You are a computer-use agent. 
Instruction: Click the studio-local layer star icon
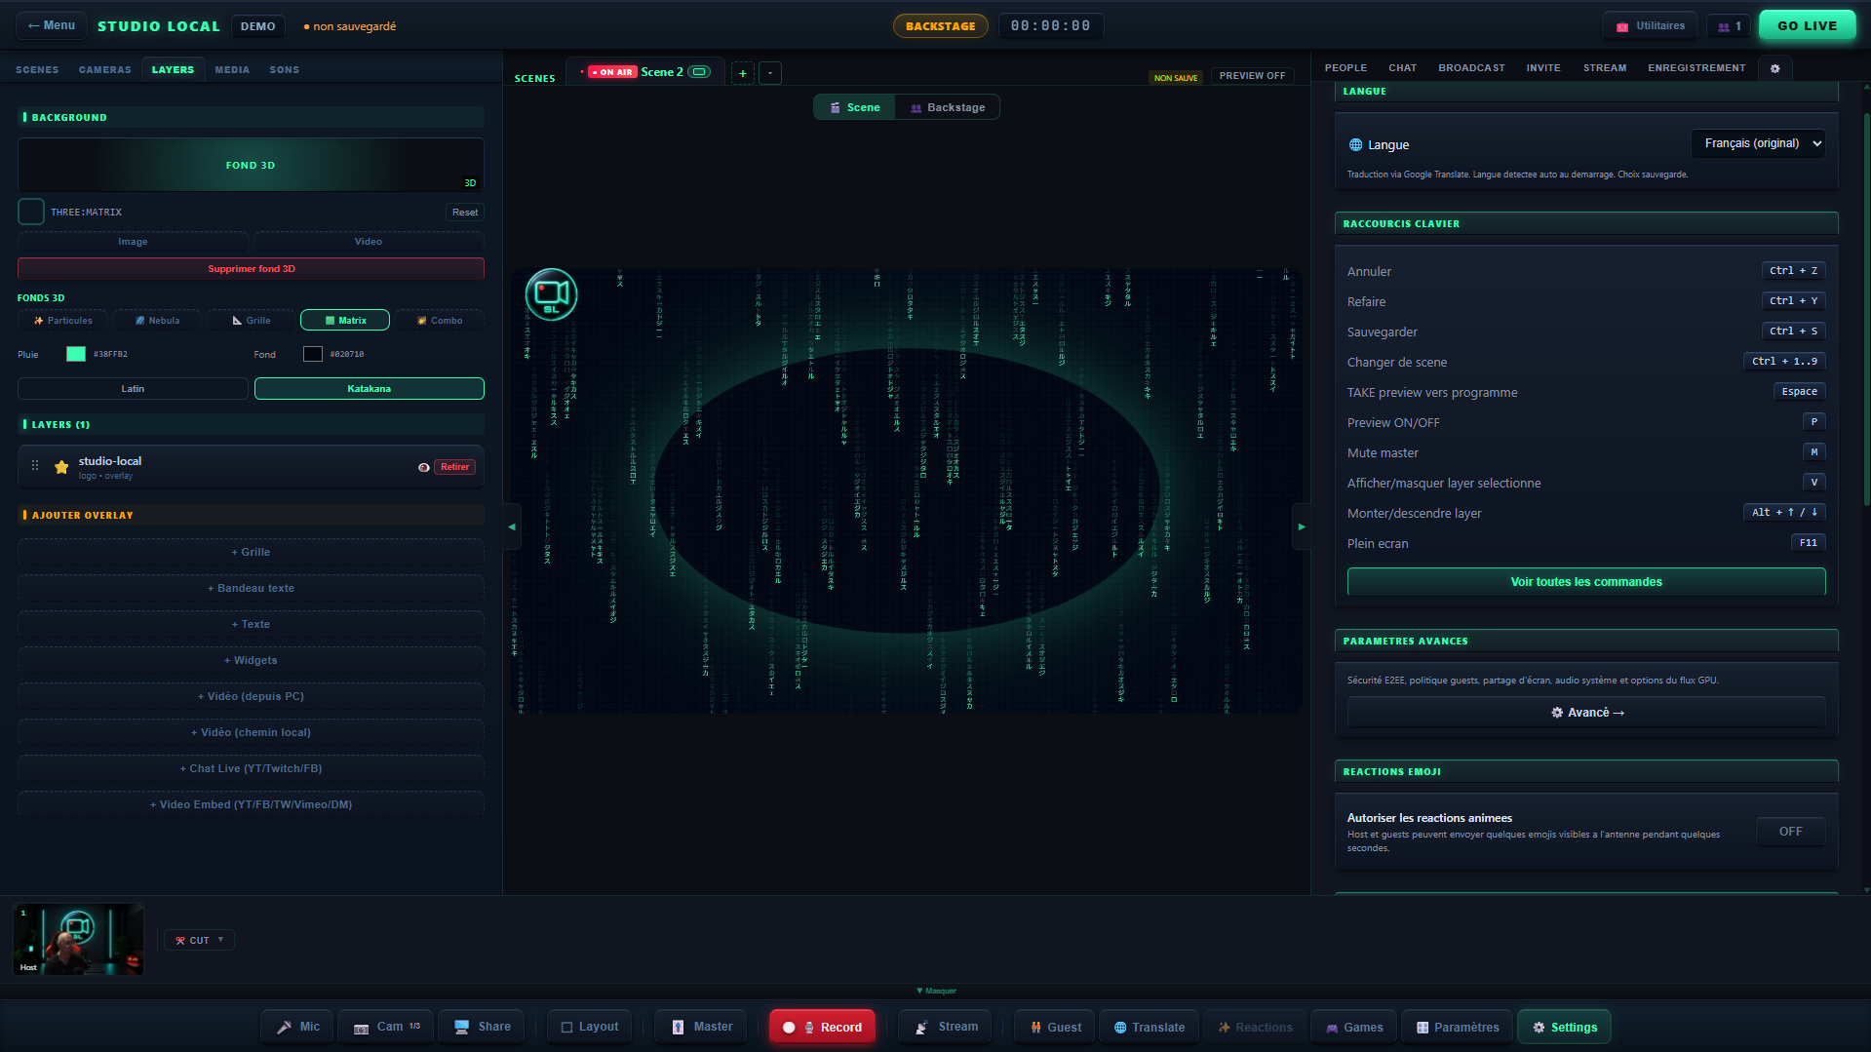point(61,467)
